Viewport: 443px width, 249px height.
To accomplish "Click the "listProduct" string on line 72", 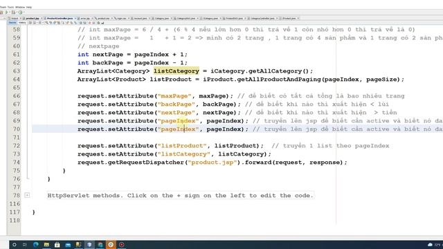I will (182, 146).
